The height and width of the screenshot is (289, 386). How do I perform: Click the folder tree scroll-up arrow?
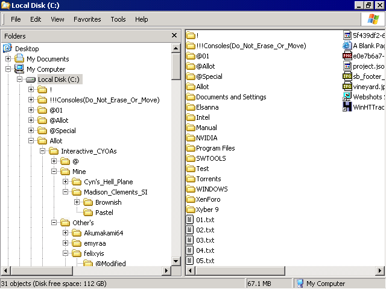click(176, 48)
